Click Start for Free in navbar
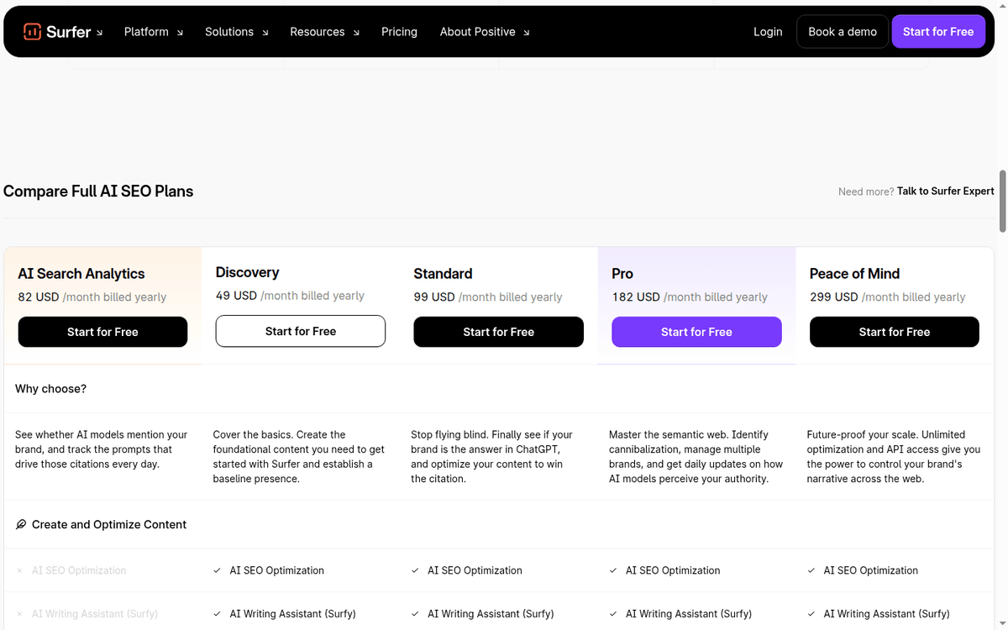This screenshot has height=630, width=1008. (938, 32)
